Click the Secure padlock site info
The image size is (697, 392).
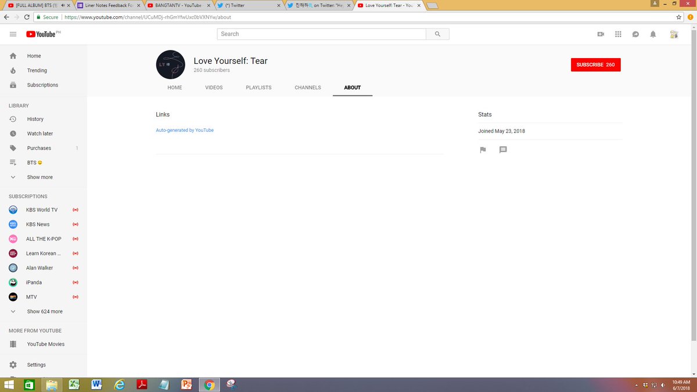click(47, 17)
